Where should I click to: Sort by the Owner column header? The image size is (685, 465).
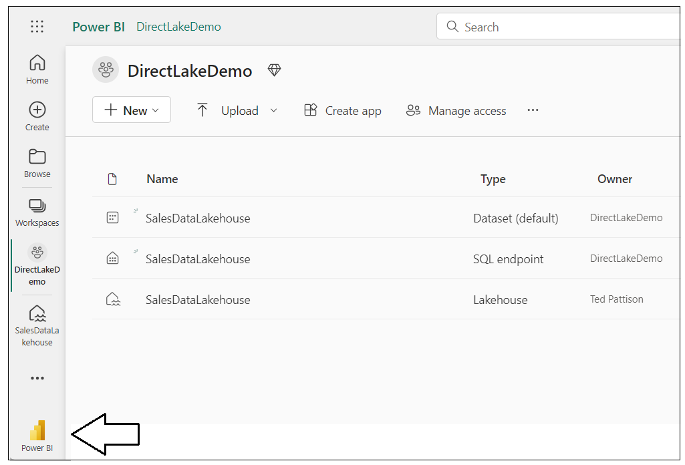pyautogui.click(x=615, y=179)
